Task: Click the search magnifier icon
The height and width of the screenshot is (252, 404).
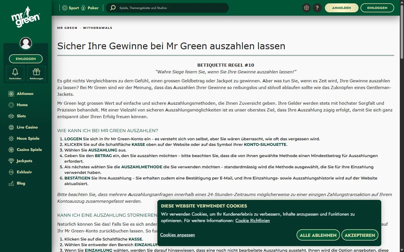Action: 113,8
